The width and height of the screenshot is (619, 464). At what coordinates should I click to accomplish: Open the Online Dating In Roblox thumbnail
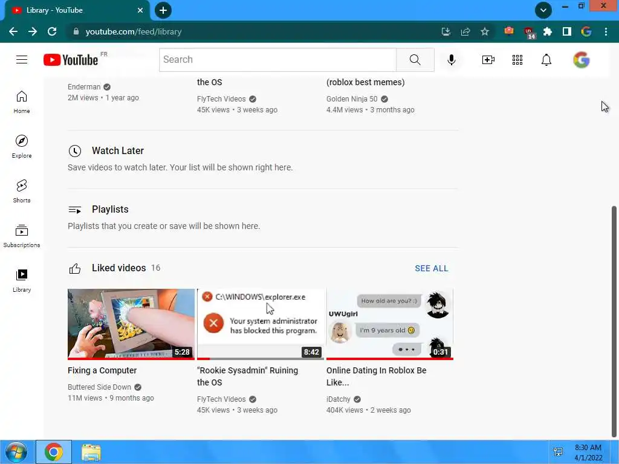390,324
